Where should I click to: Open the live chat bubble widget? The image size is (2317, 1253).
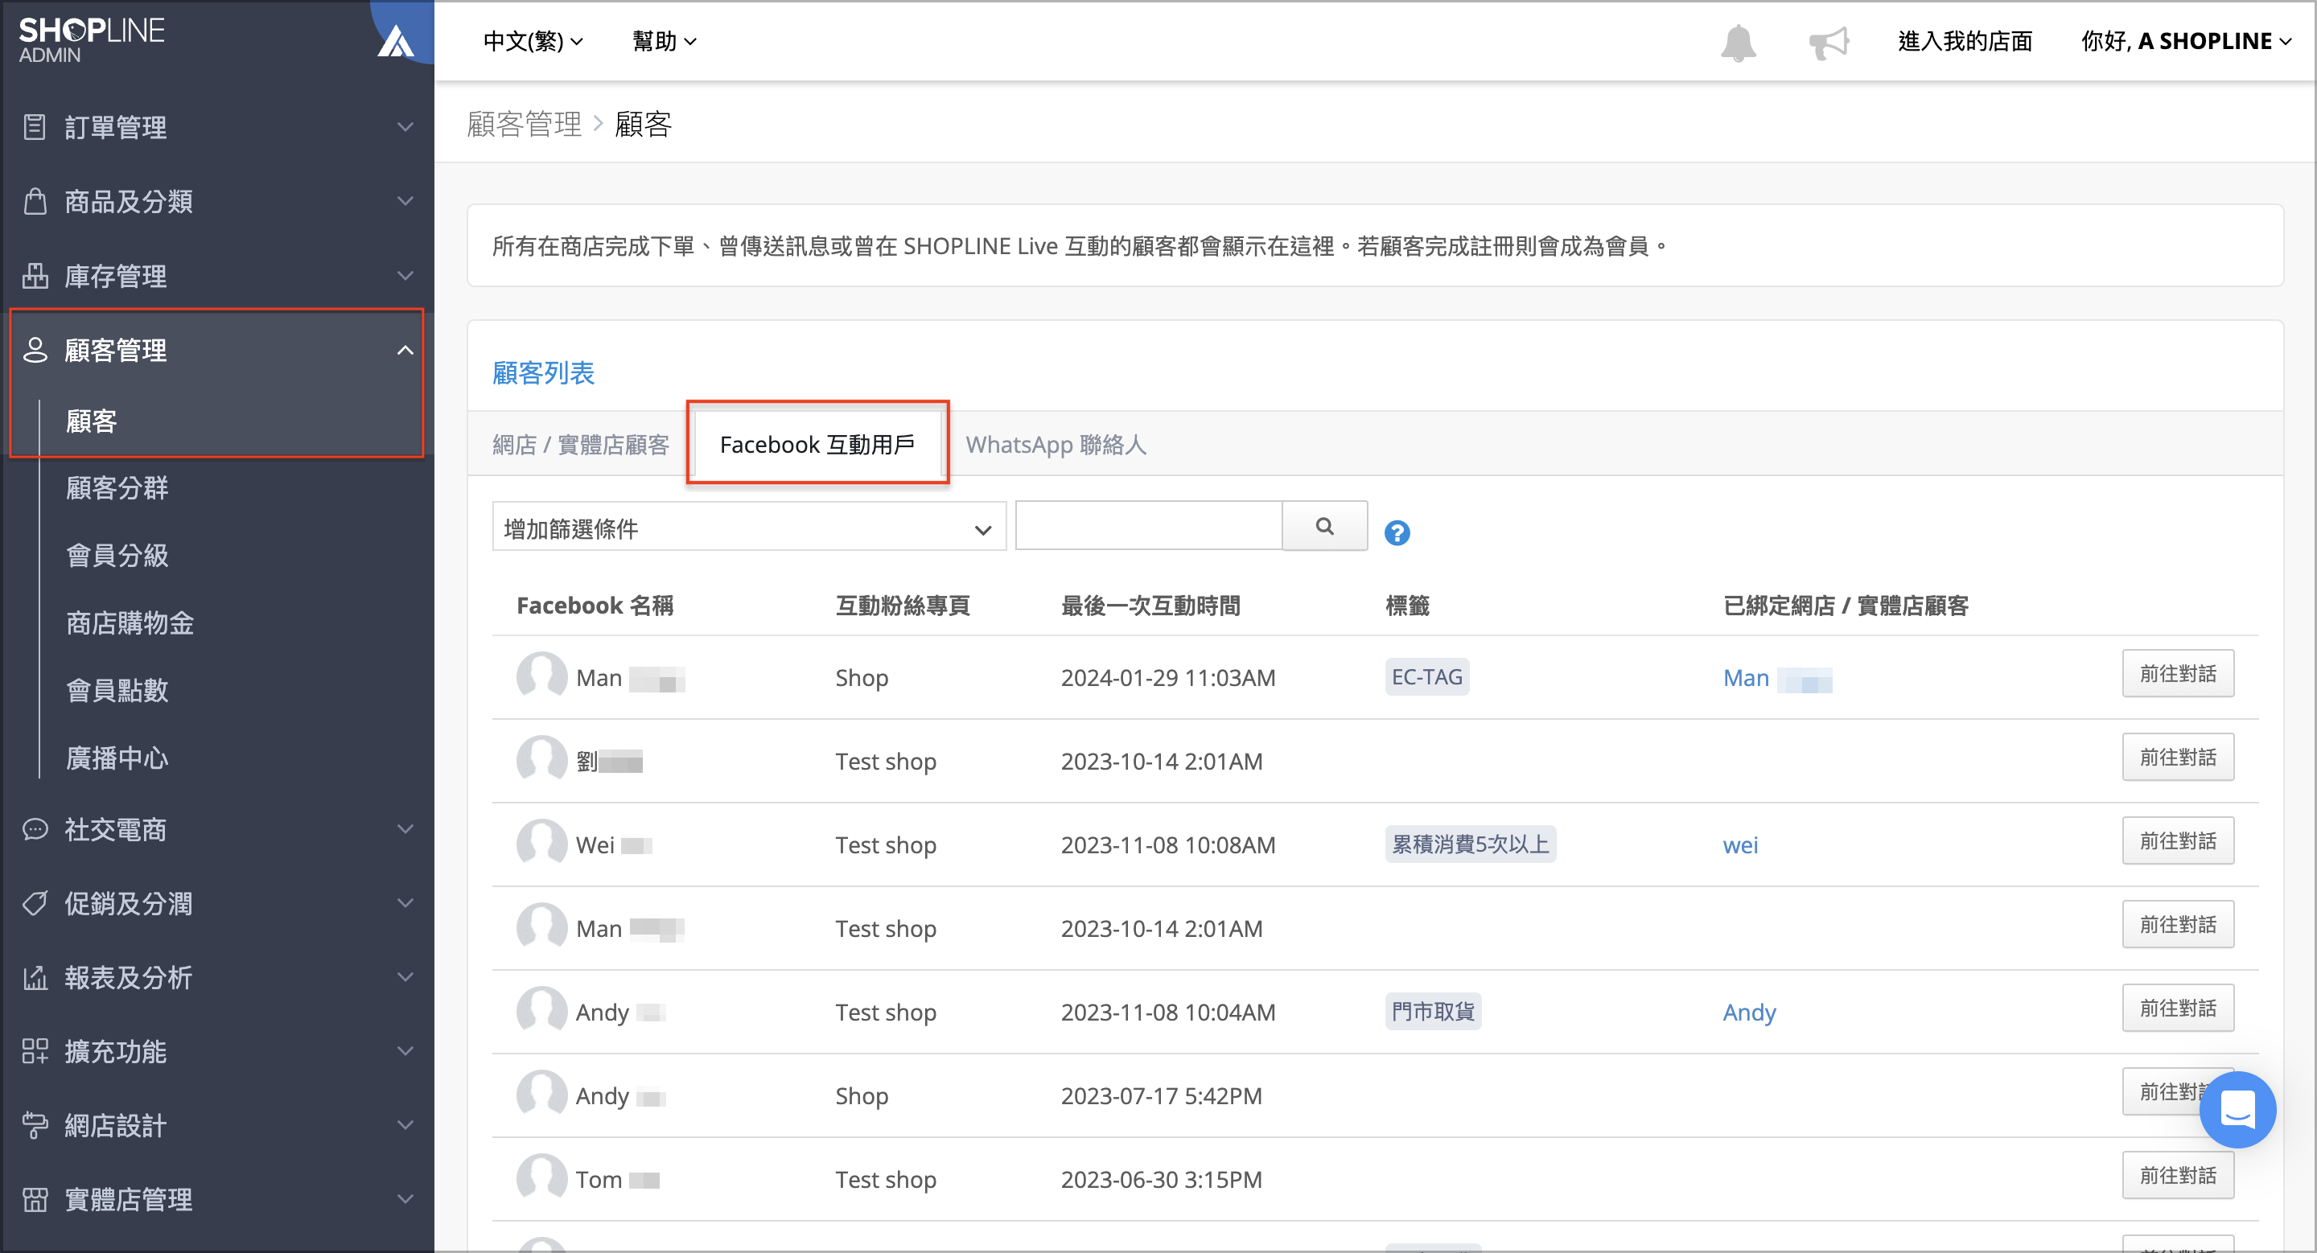point(2238,1109)
